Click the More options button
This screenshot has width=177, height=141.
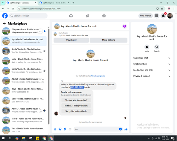(x=108, y=40)
